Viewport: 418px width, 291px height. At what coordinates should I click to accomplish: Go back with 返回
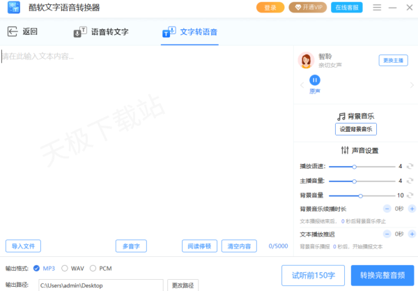22,31
